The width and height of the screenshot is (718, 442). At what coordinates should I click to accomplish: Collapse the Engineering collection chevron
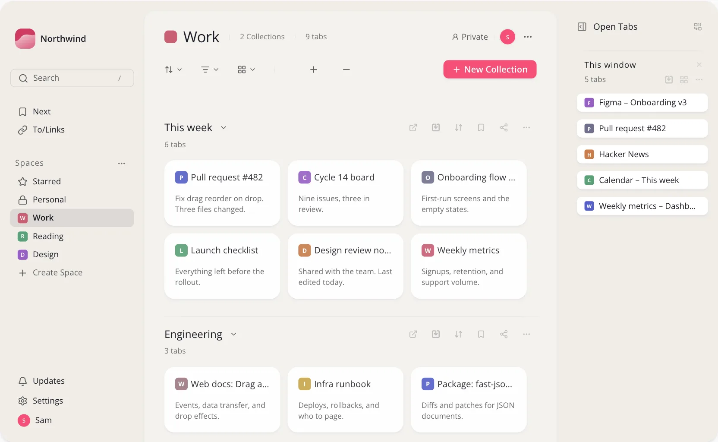pyautogui.click(x=233, y=334)
